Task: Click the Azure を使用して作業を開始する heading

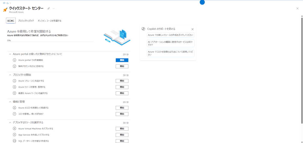Action: (x=29, y=31)
